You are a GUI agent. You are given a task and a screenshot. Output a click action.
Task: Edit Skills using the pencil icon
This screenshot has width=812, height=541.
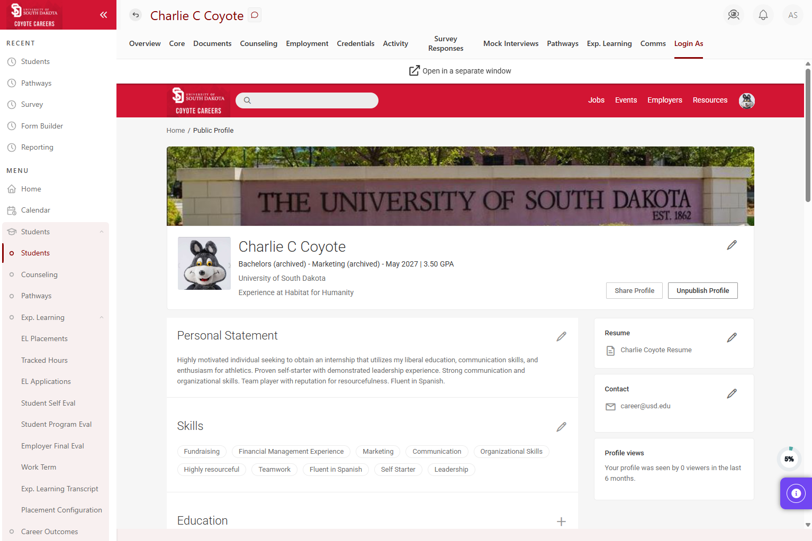click(x=562, y=427)
